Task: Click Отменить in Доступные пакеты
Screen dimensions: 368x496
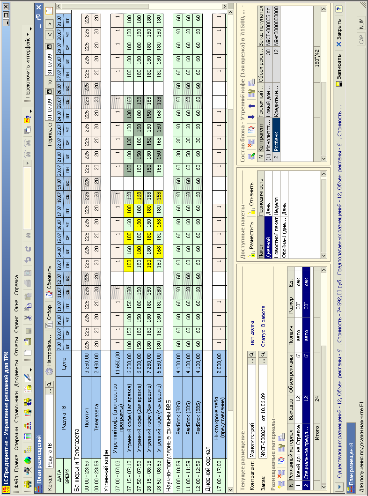Action: (252, 198)
